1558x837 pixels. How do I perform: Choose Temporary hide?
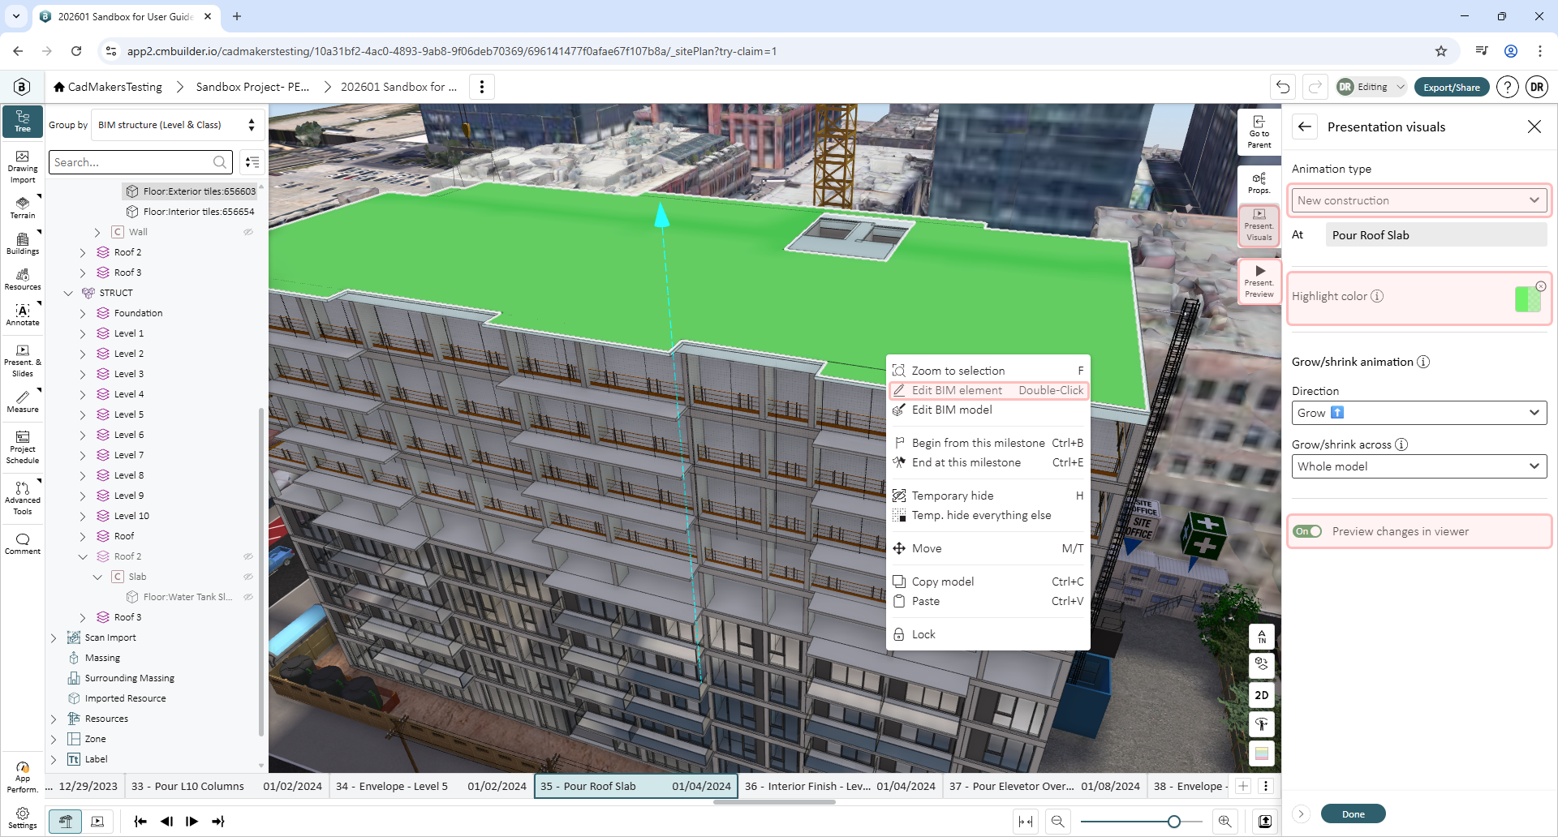[x=988, y=496]
